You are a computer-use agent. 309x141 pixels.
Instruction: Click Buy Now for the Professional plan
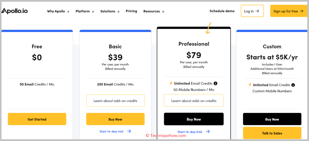coord(194,119)
